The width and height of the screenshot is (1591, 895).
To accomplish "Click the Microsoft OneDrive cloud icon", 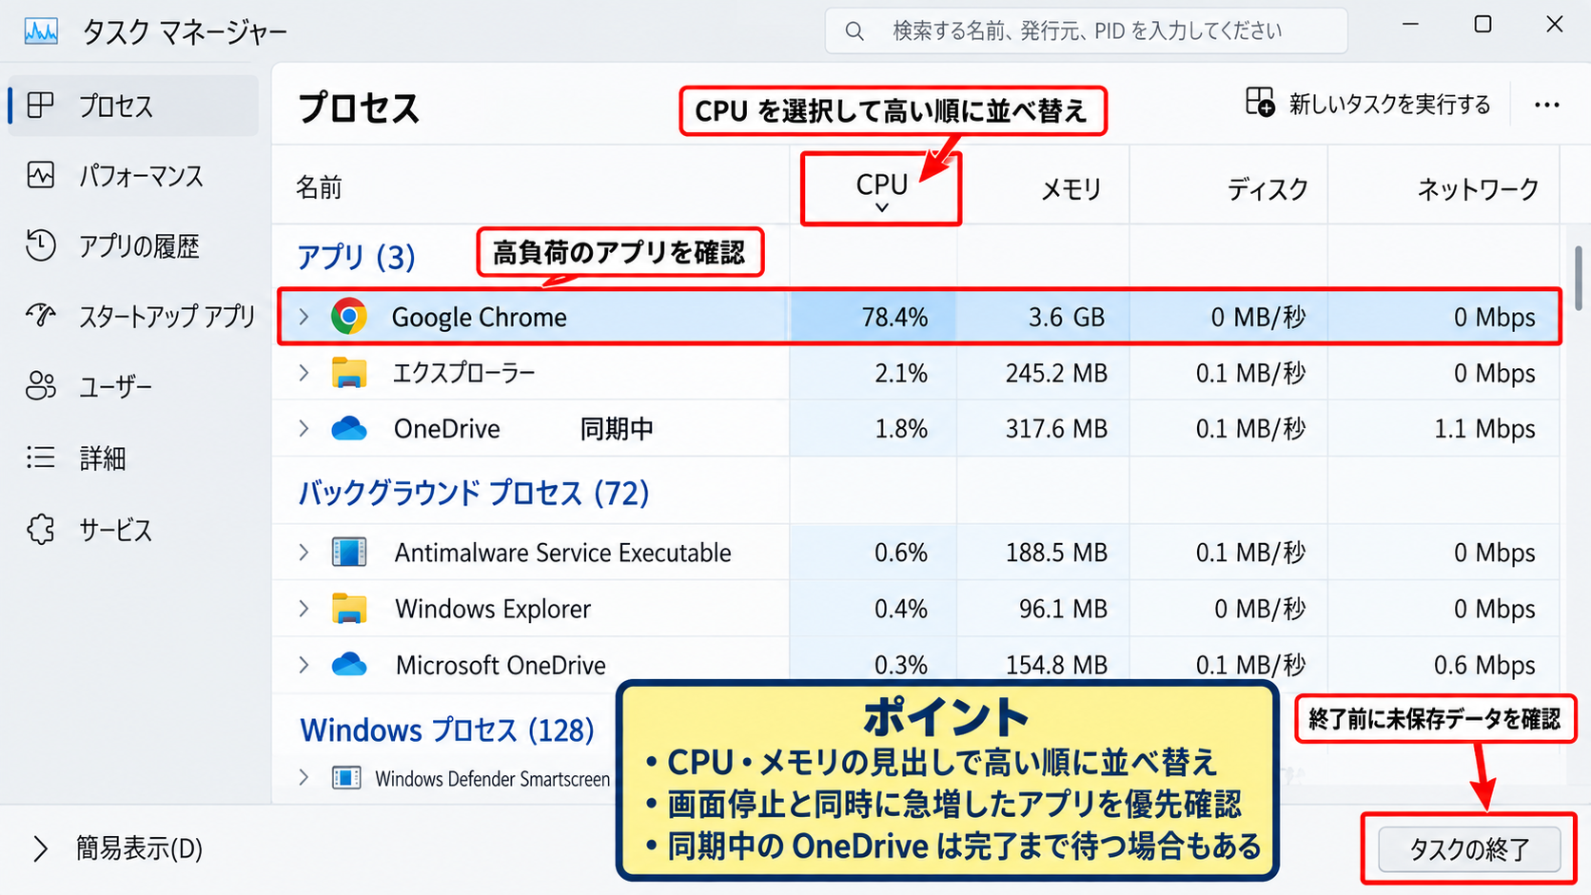I will pos(349,665).
